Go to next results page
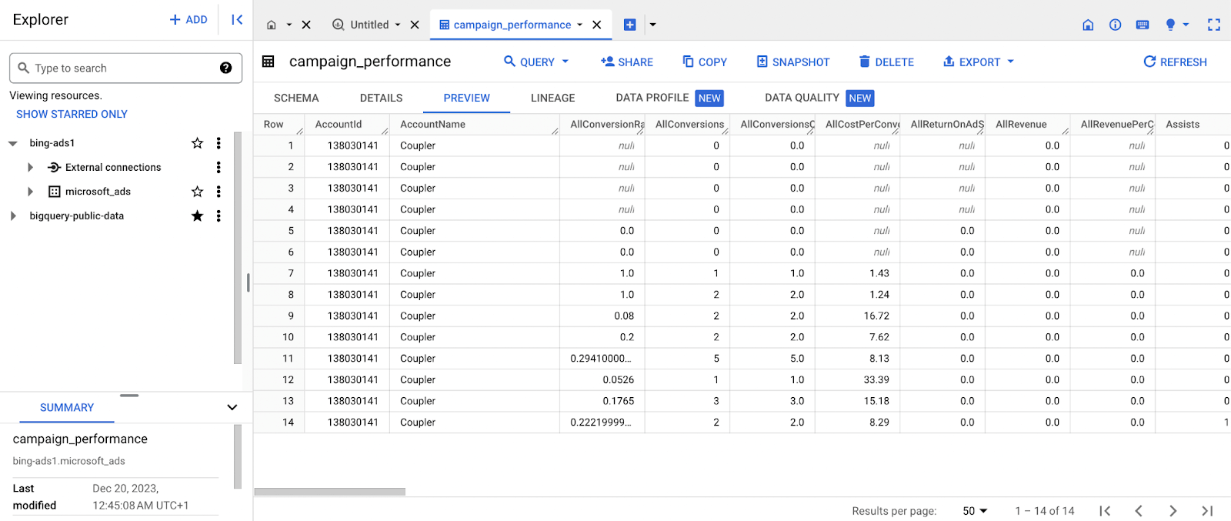 point(1173,511)
